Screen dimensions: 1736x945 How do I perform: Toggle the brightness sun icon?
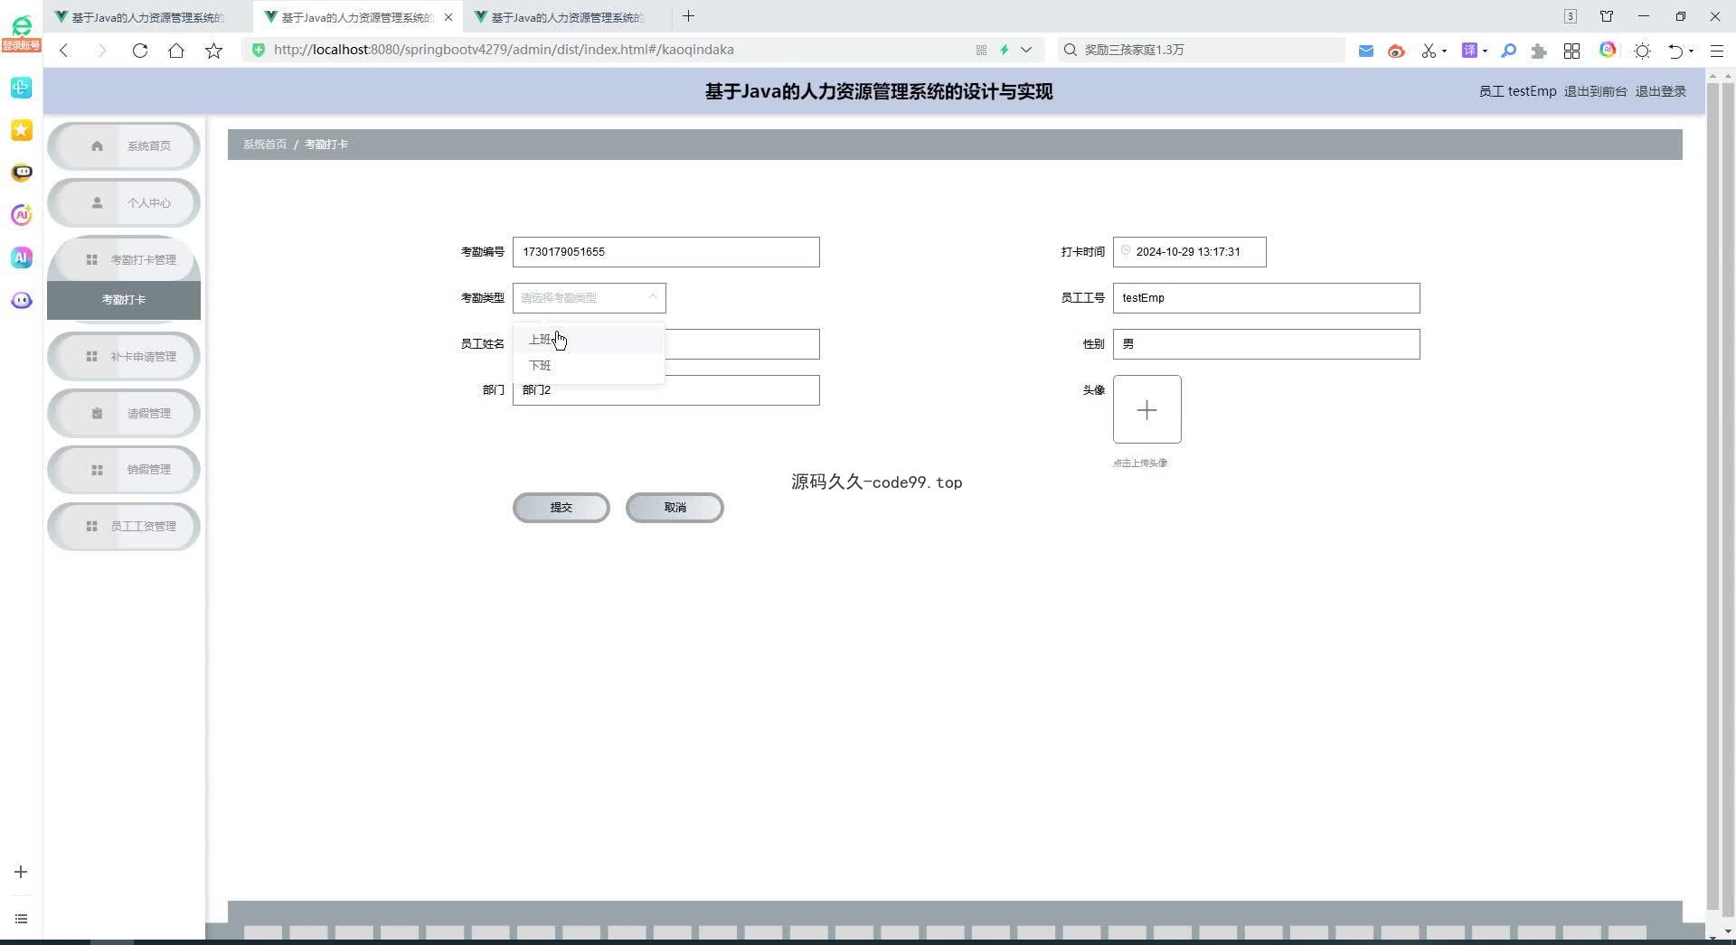(x=1643, y=51)
